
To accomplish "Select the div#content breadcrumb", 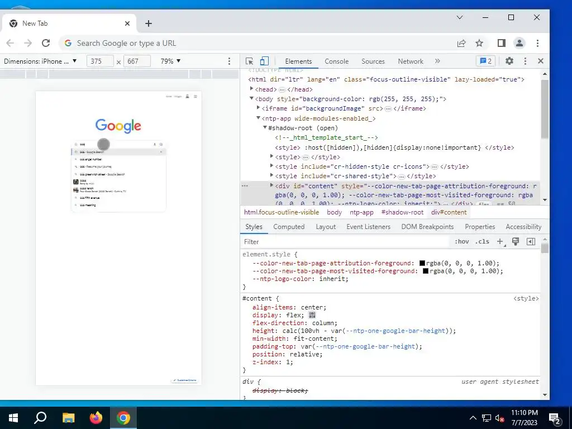I will [x=449, y=212].
